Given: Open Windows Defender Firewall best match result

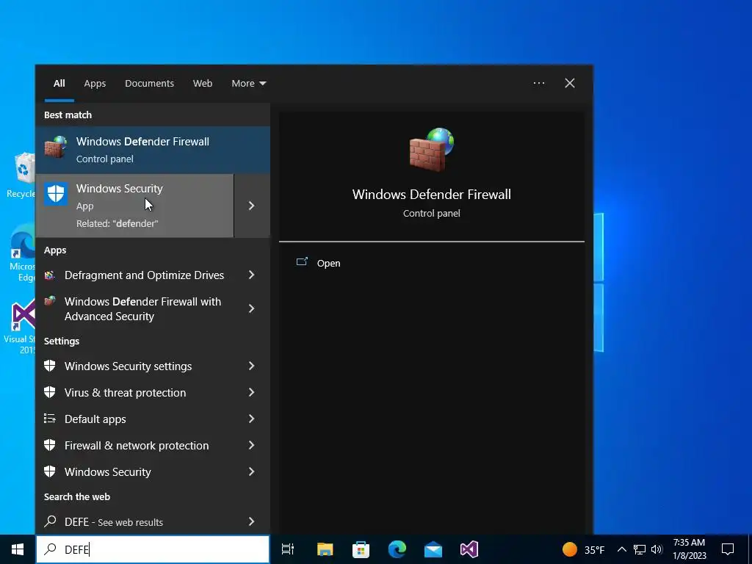Looking at the screenshot, I should (x=153, y=150).
